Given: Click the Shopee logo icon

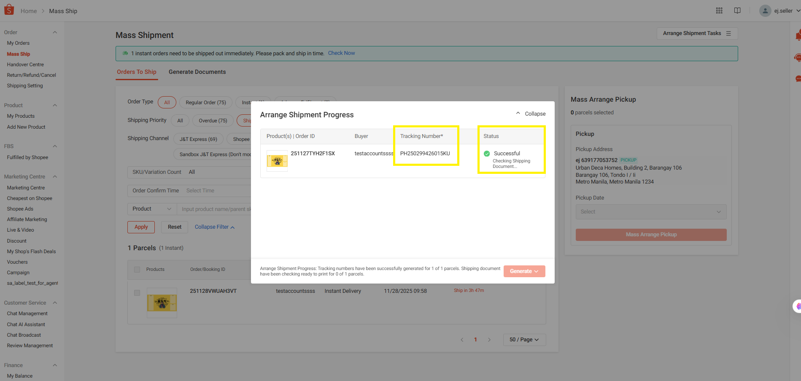Looking at the screenshot, I should click(x=9, y=10).
